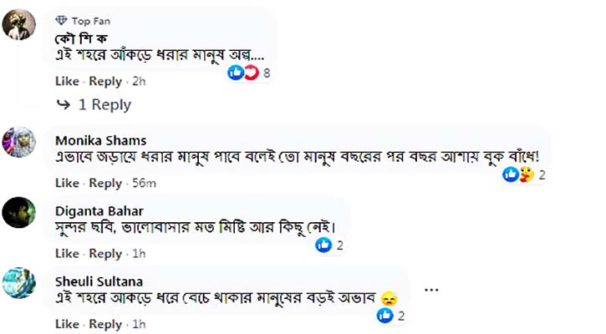Viewport: 606px width, 334px height.
Task: Like the first comment by the Top Fan
Action: pyautogui.click(x=67, y=81)
